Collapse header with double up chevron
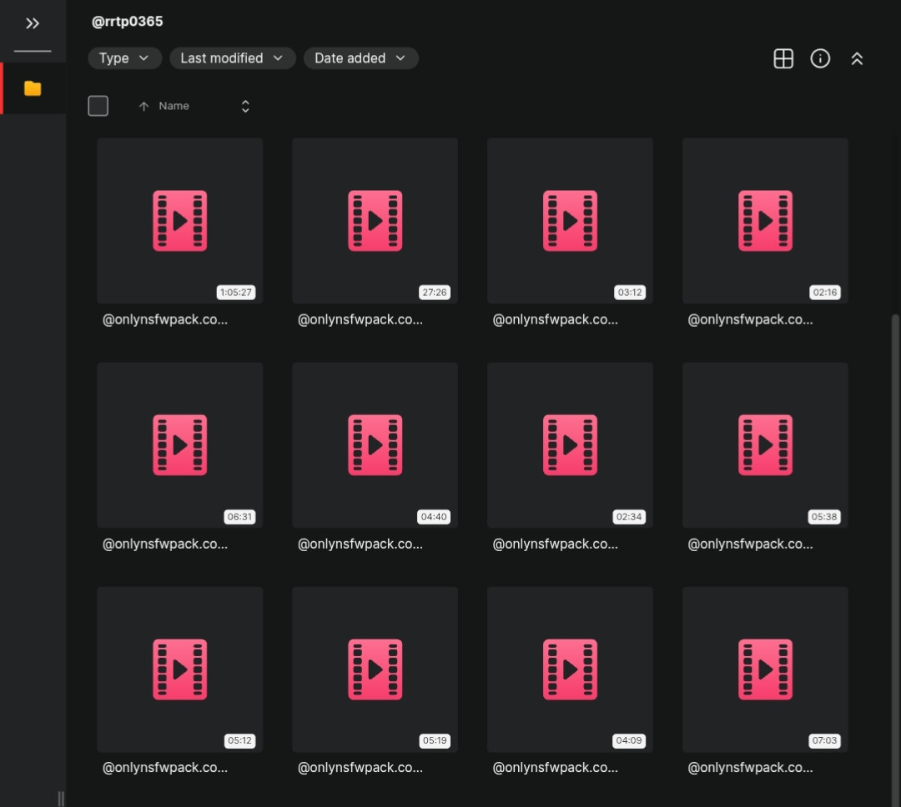The height and width of the screenshot is (807, 901). click(x=857, y=58)
